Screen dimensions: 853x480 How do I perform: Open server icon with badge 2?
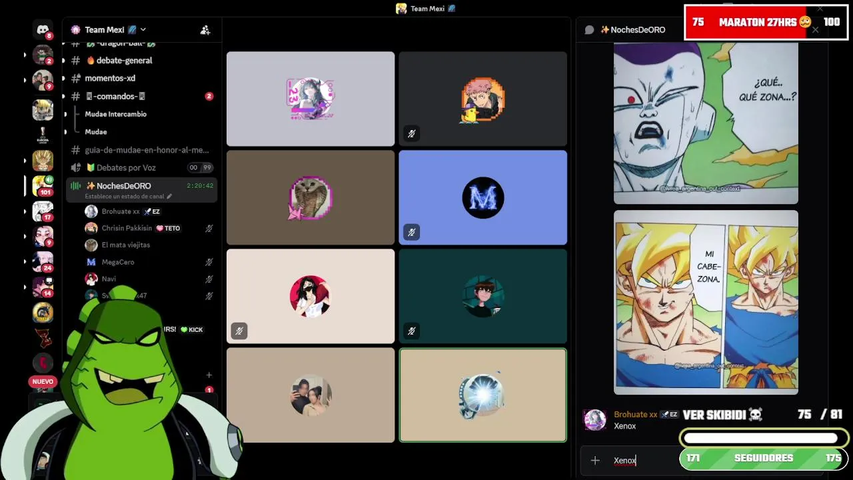point(43,55)
